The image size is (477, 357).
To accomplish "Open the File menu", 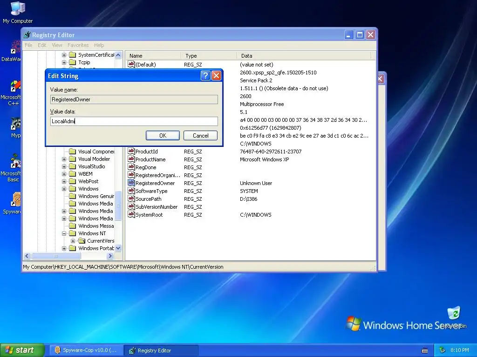I will pos(28,45).
